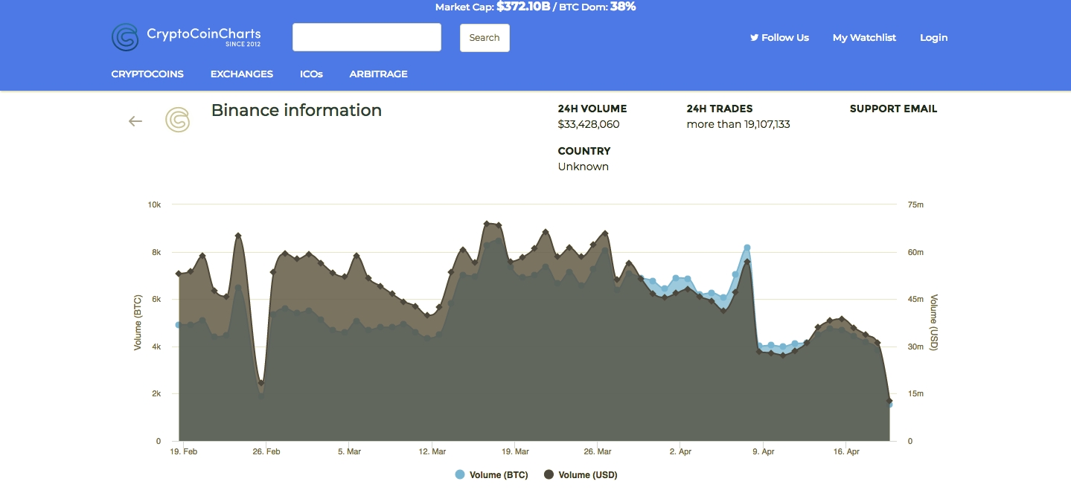This screenshot has width=1071, height=490.
Task: Click the 12. Mar axis label
Action: tap(432, 451)
